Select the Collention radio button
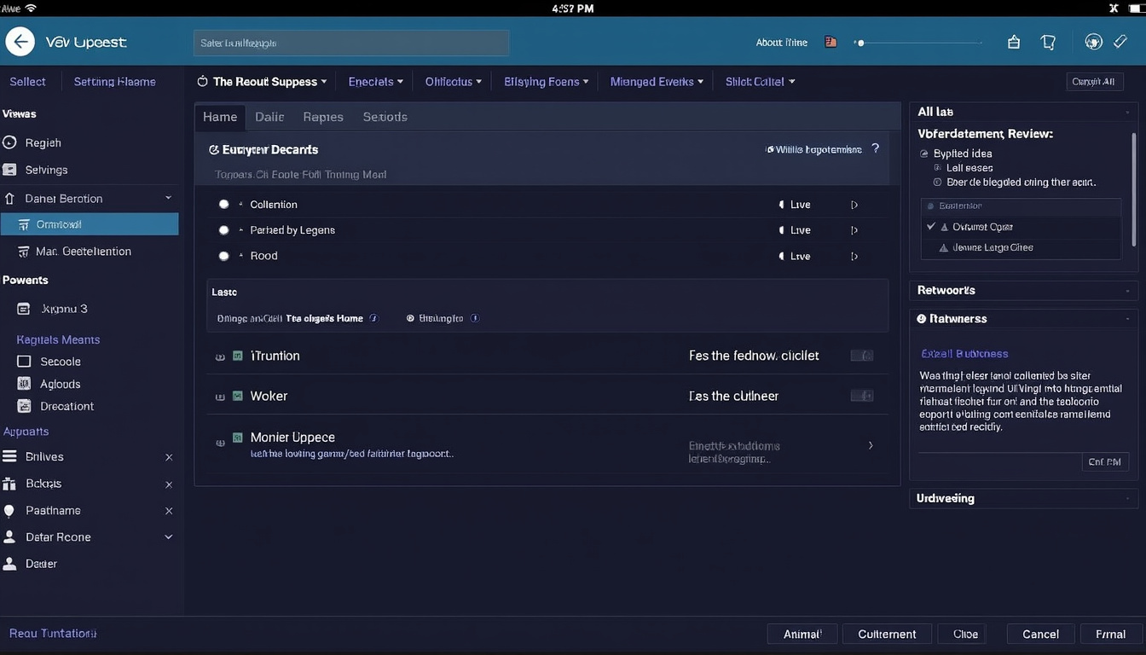Screen dimensions: 1146x655 point(223,205)
